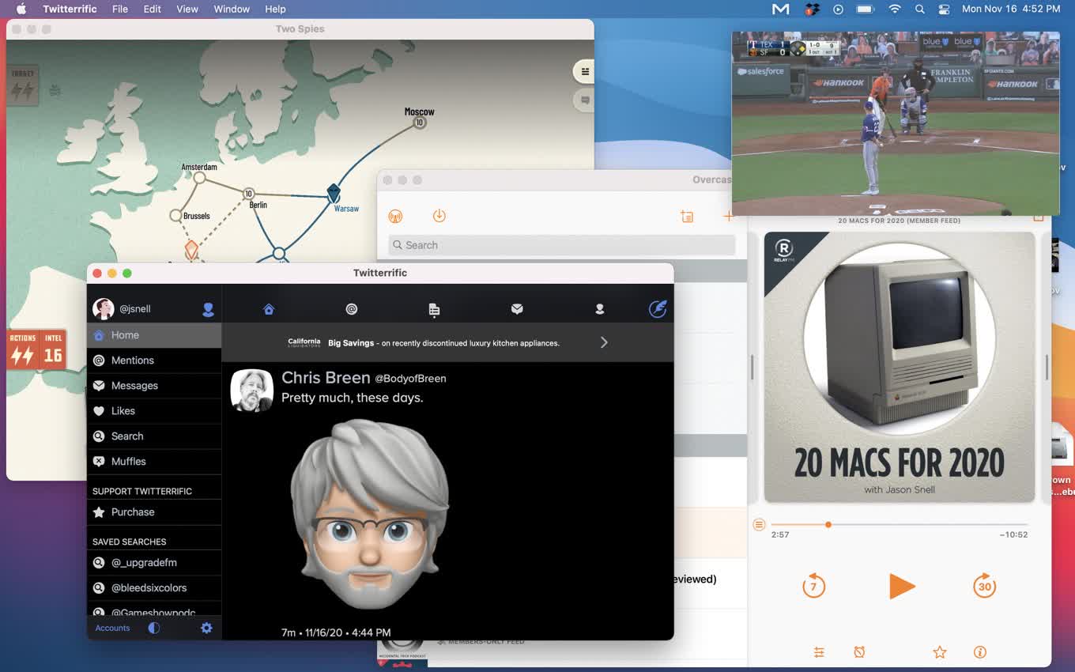
Task: Open the Two Spies chat bubble button
Action: 584,100
